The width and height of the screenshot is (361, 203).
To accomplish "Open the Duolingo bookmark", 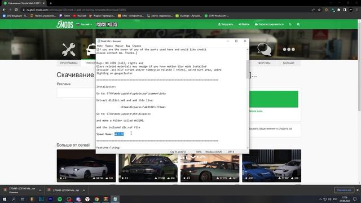I will click(188, 16).
